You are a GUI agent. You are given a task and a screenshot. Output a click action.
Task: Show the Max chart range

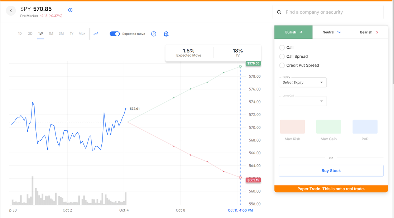(82, 34)
